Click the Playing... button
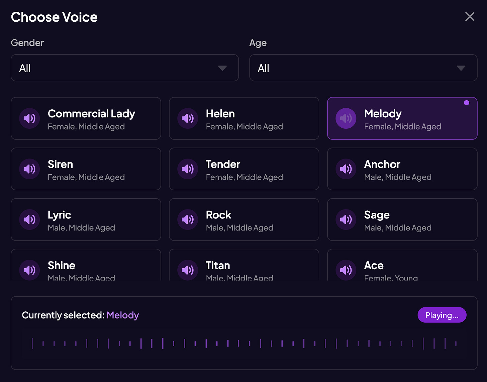Image resolution: width=487 pixels, height=382 pixels. point(442,315)
